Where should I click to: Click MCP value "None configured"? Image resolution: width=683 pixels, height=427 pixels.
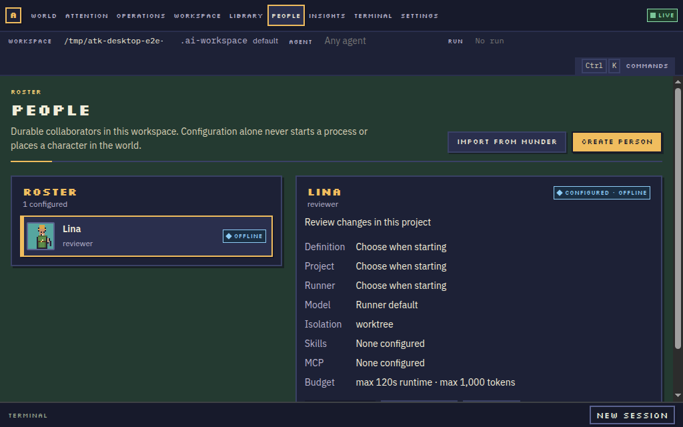click(x=390, y=363)
